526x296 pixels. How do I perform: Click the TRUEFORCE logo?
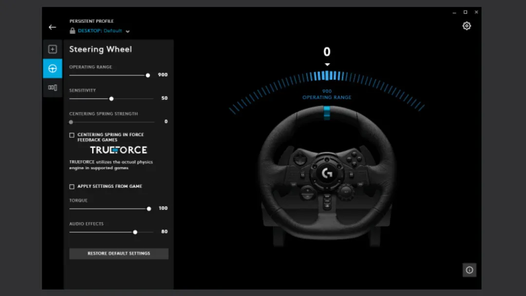(x=118, y=150)
